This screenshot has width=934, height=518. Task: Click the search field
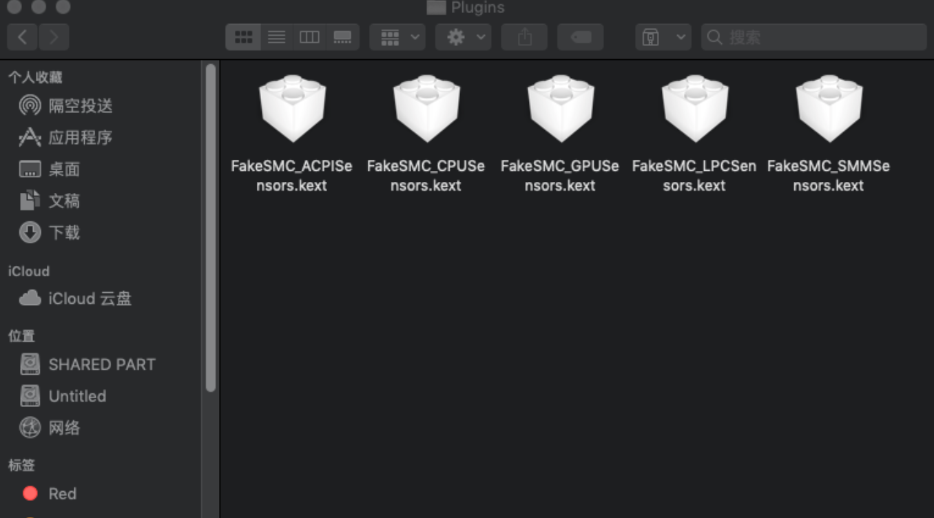tap(814, 37)
